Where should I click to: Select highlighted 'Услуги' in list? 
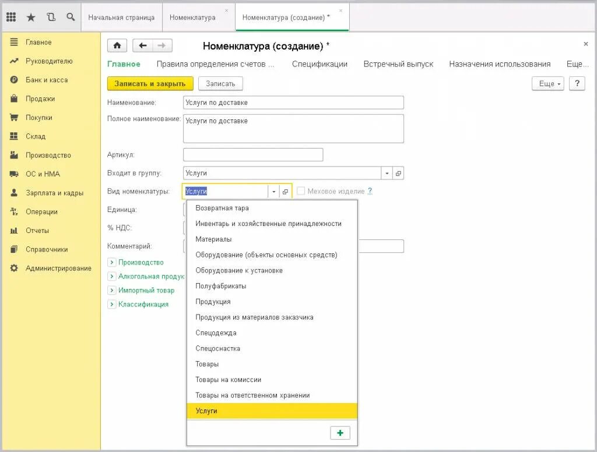tap(272, 411)
